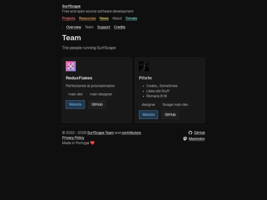
Task: Switch to the Support sub-tab
Action: 104,27
